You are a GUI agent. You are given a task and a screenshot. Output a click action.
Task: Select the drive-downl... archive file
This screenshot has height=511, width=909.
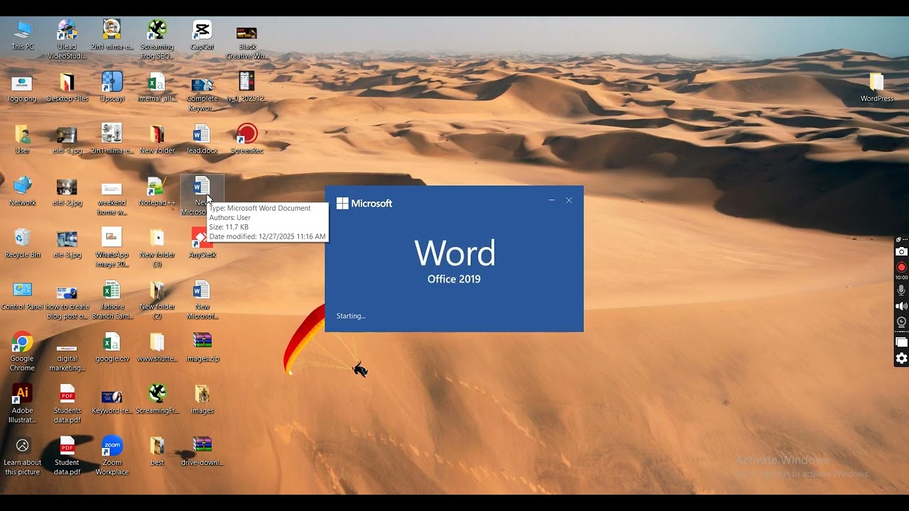[x=202, y=451]
